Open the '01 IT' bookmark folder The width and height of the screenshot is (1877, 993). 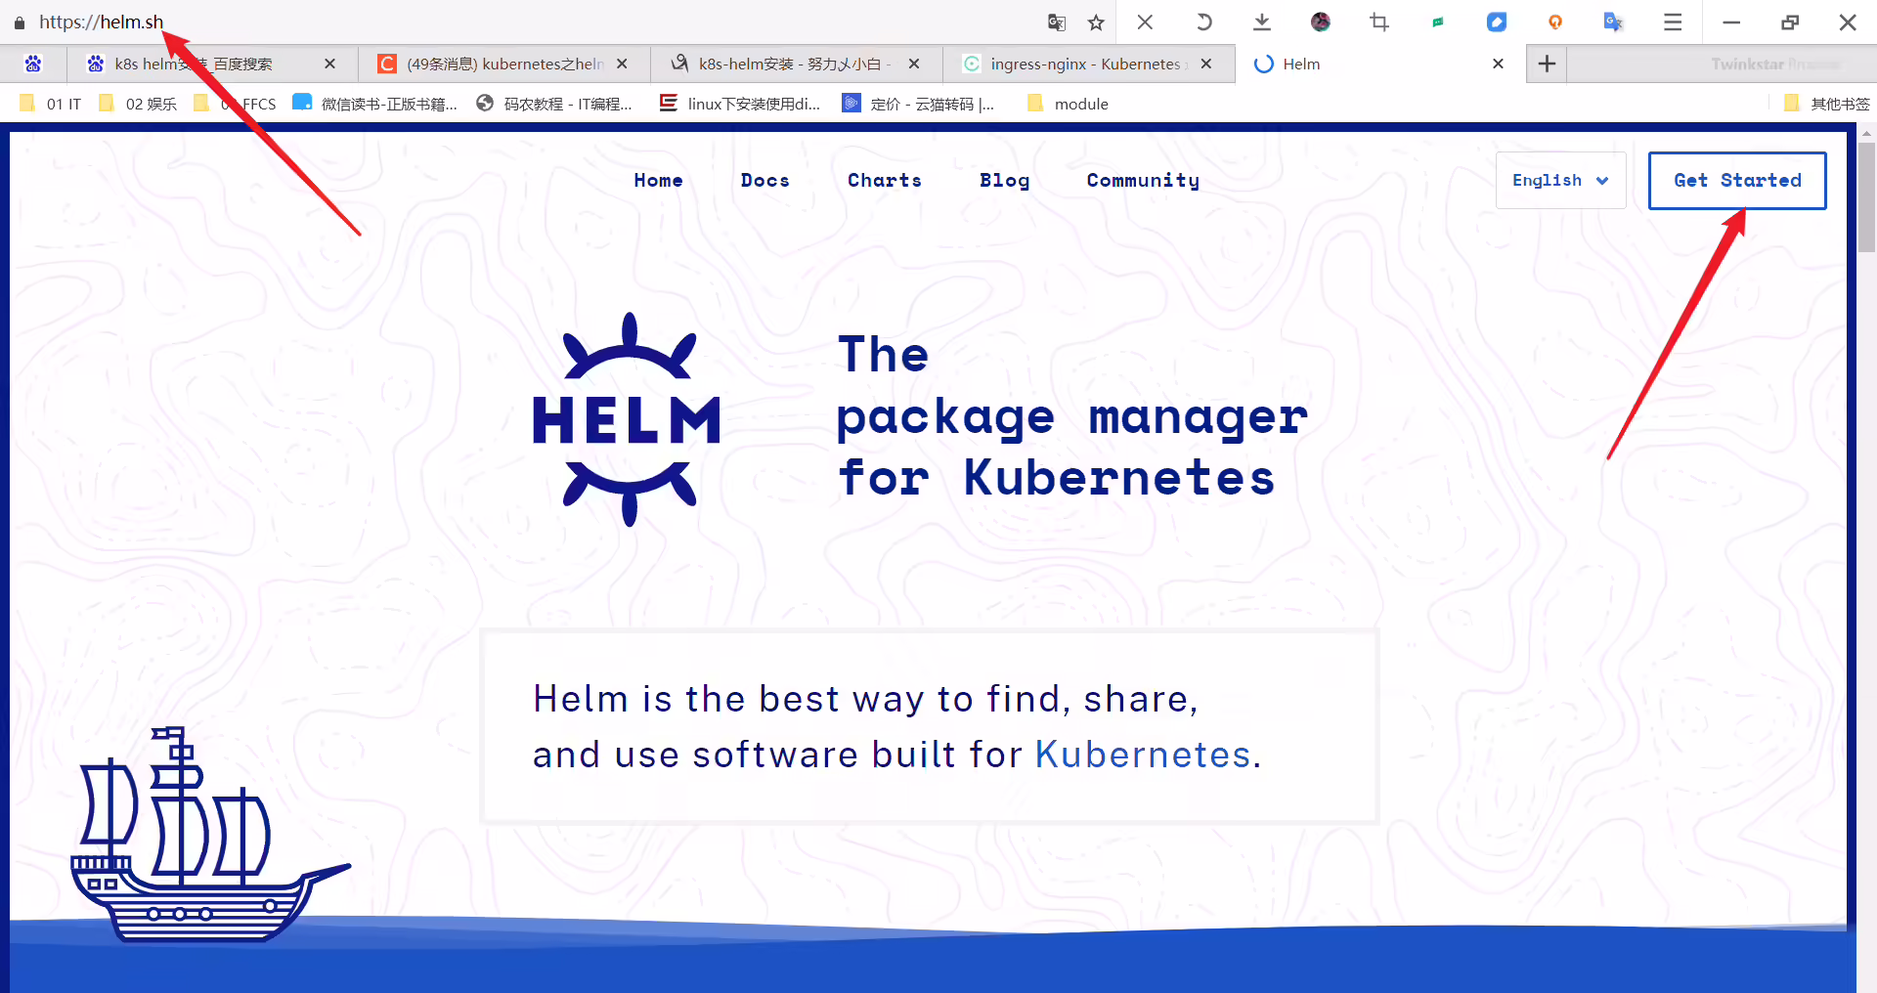51,104
